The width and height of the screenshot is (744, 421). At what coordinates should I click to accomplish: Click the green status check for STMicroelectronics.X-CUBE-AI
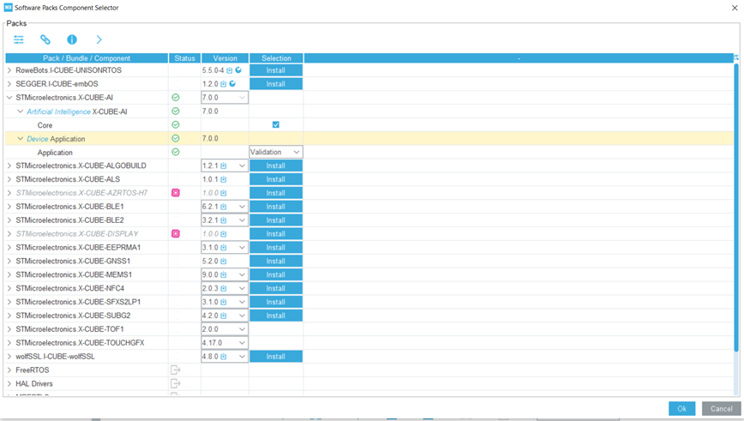pyautogui.click(x=176, y=97)
